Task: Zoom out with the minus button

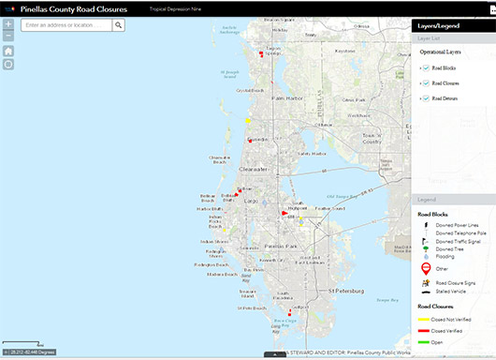Action: point(8,36)
